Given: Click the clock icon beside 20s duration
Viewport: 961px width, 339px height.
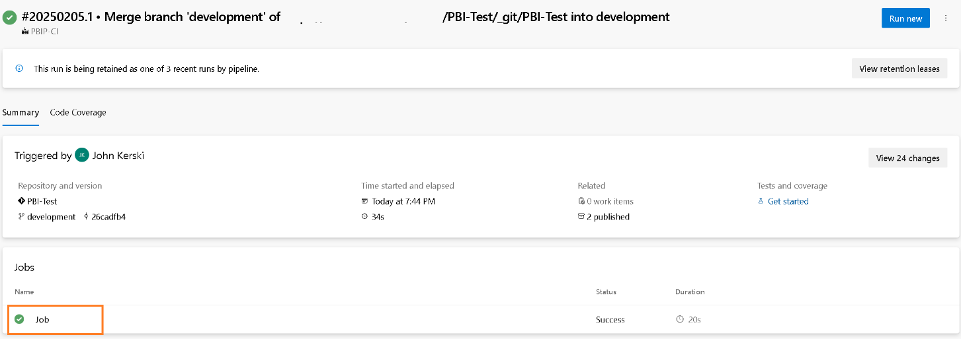Looking at the screenshot, I should (679, 319).
